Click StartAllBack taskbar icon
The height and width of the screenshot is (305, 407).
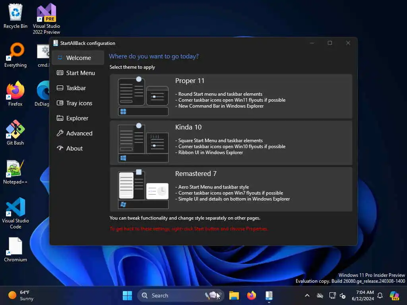269,295
